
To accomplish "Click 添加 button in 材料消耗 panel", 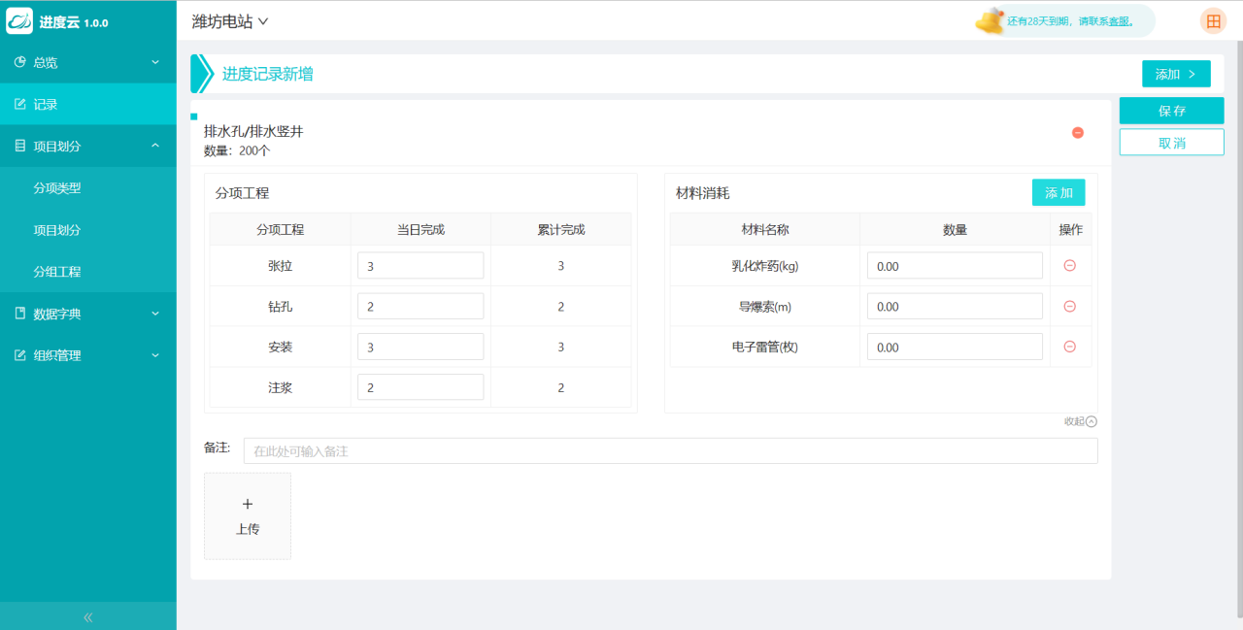I will (1058, 193).
